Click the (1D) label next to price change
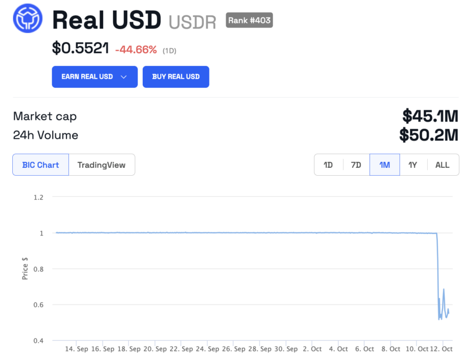The height and width of the screenshot is (361, 476). tap(169, 50)
